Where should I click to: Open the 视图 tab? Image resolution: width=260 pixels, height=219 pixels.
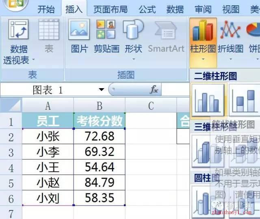click(x=231, y=9)
